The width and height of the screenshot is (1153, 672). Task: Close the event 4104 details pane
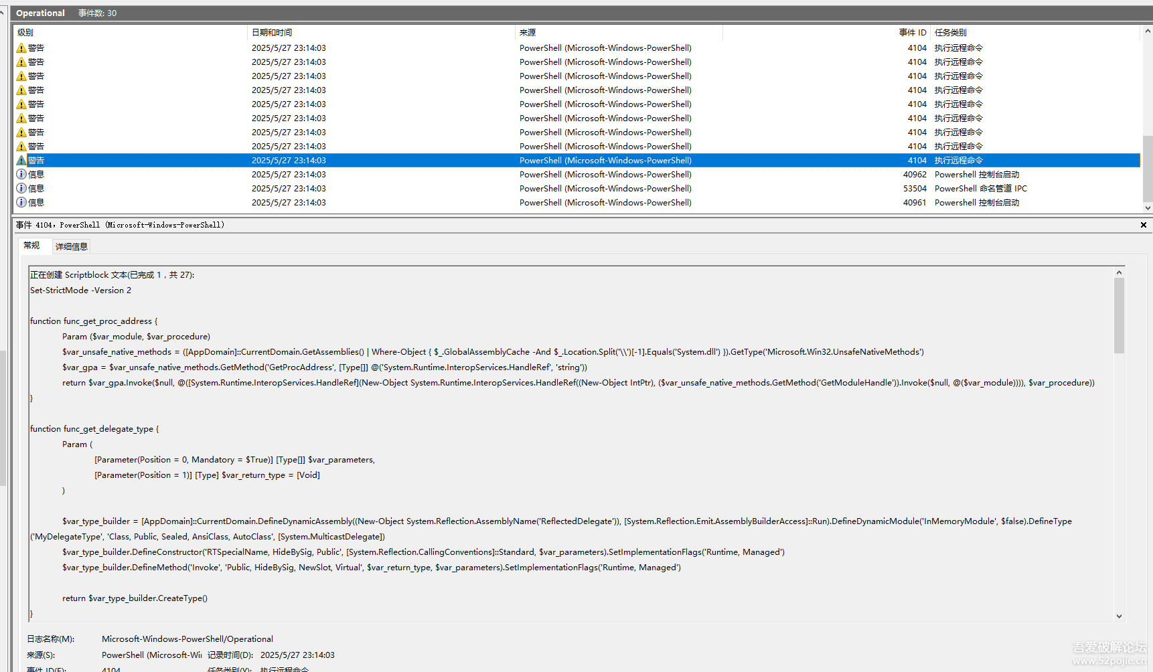coord(1144,225)
